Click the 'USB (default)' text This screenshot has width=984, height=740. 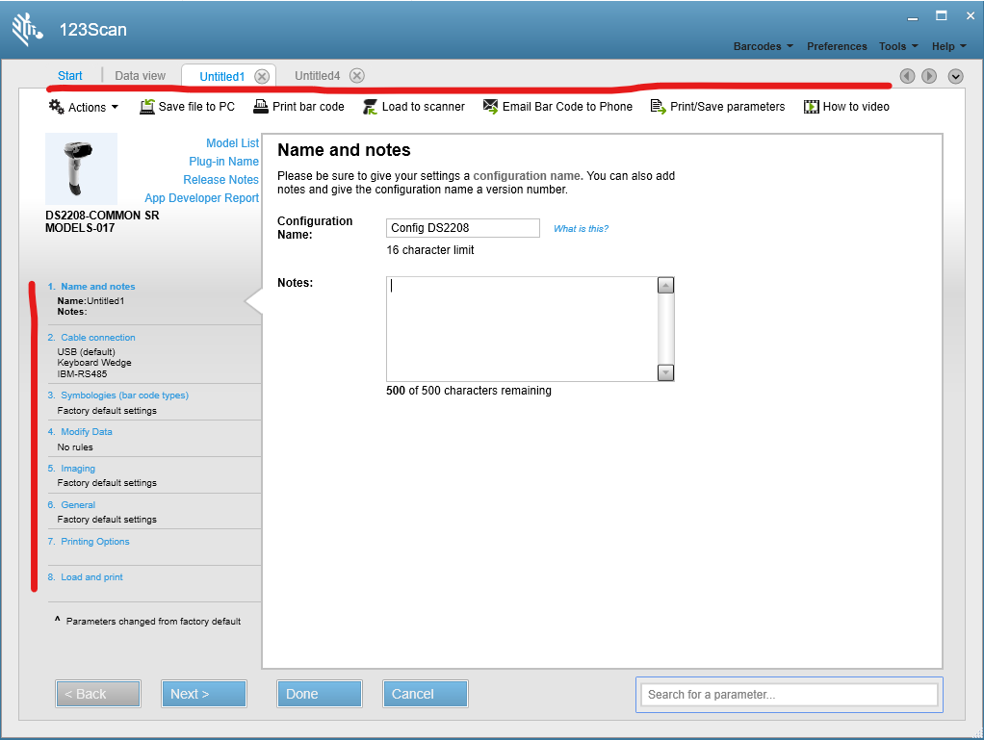[86, 352]
